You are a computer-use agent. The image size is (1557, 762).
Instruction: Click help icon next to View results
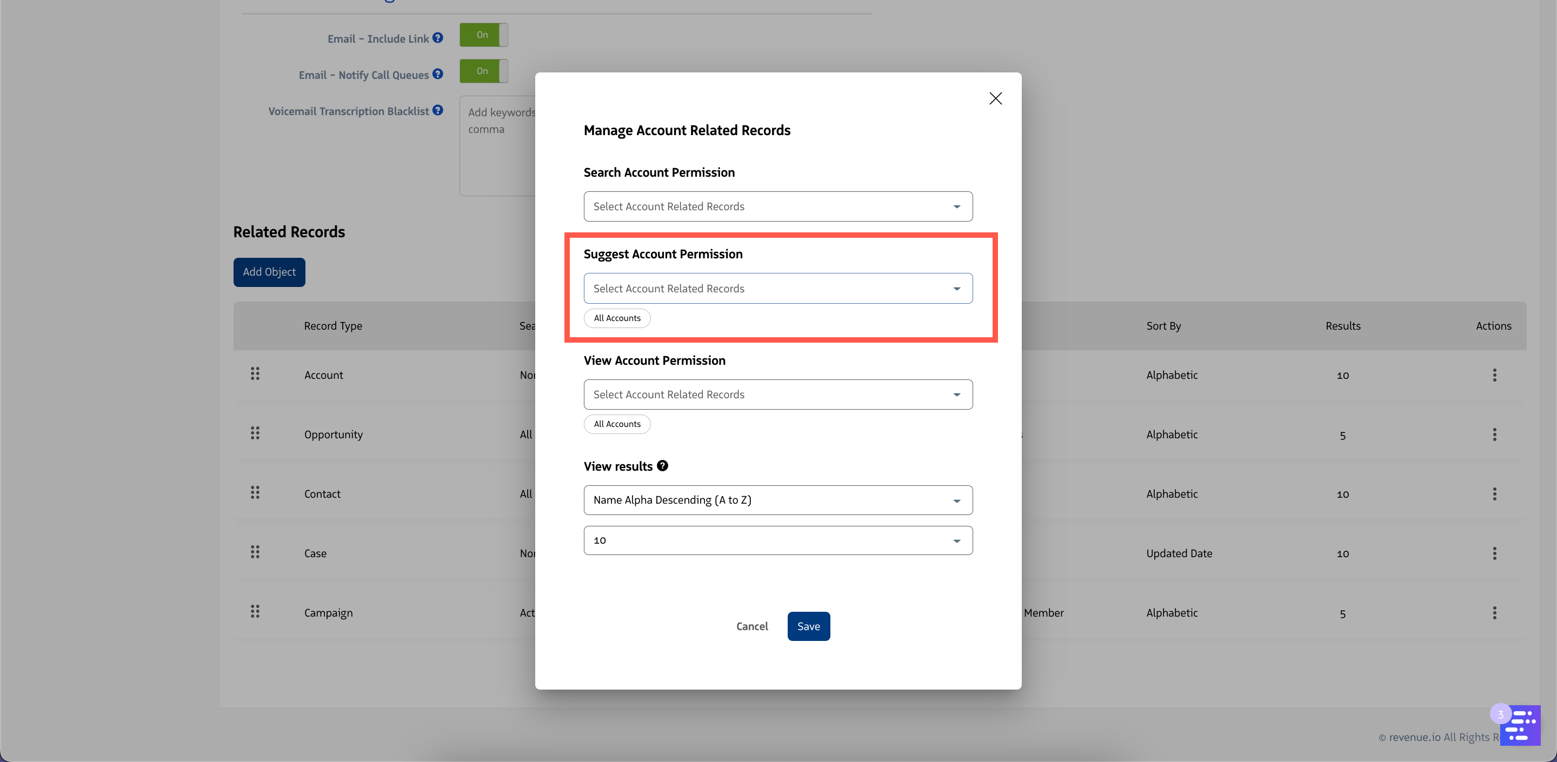[x=662, y=466]
